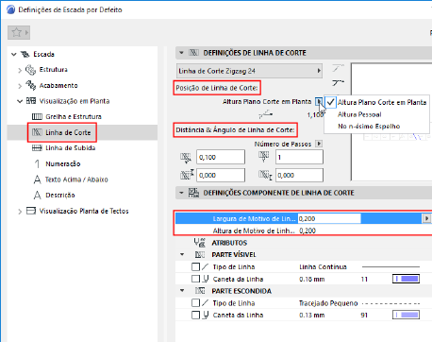The image size is (432, 342).
Task: Click the Definições de Linha de Corte header icon
Action: pyautogui.click(x=193, y=53)
